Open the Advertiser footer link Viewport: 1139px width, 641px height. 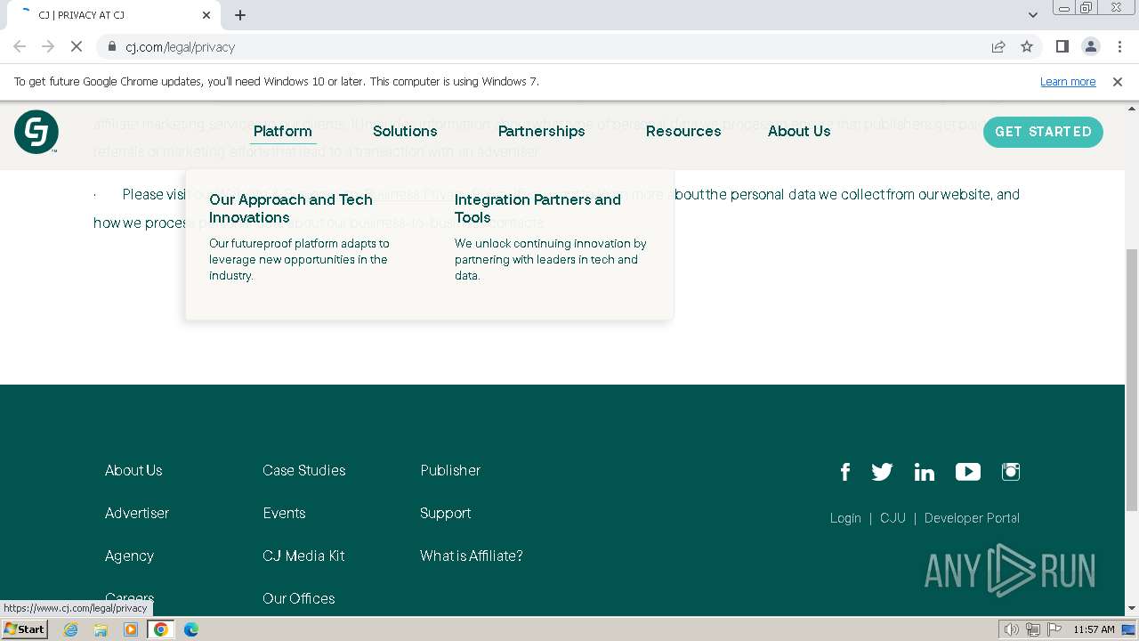[x=137, y=513]
